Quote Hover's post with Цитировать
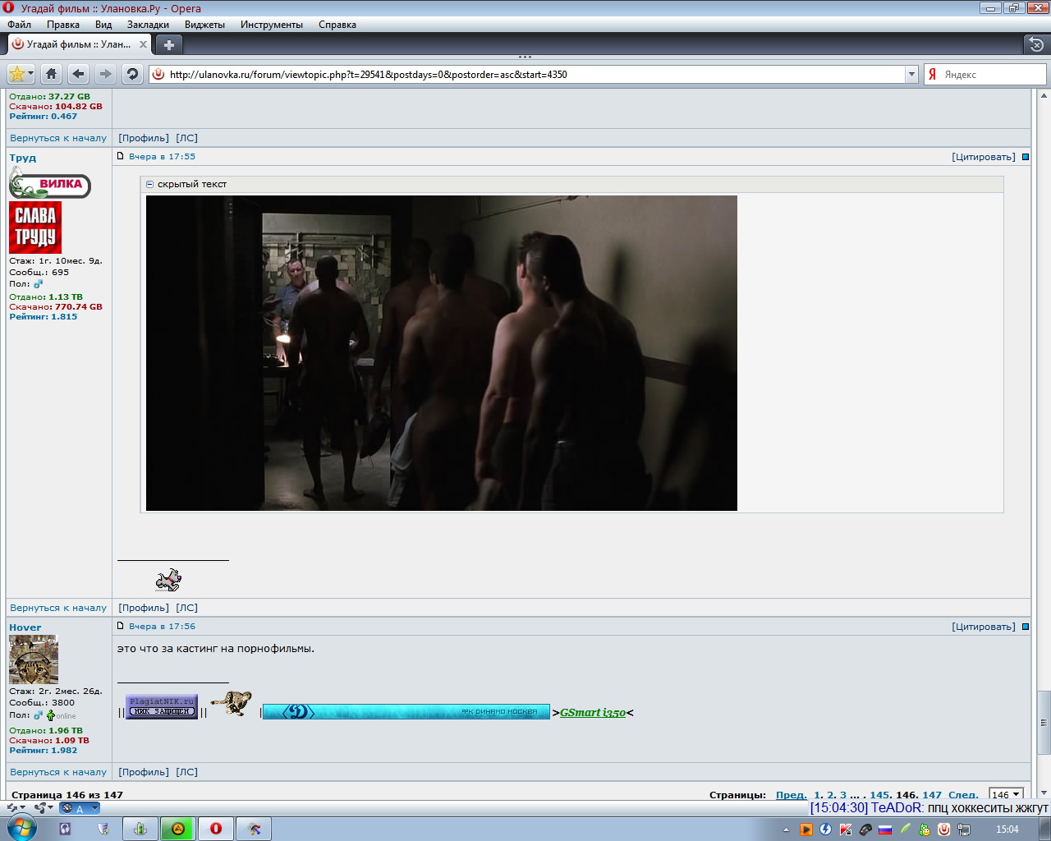 (x=984, y=627)
